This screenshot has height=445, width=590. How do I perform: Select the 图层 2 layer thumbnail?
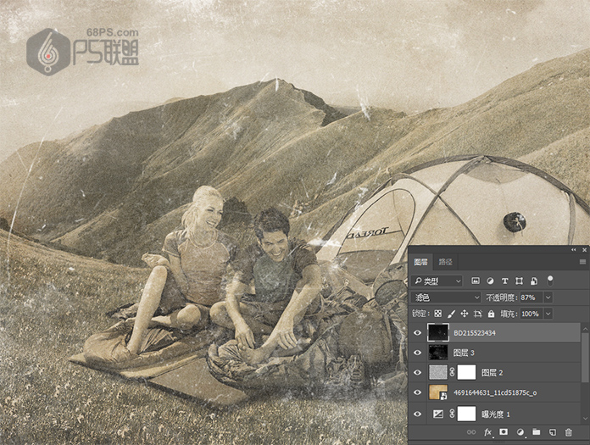point(438,372)
